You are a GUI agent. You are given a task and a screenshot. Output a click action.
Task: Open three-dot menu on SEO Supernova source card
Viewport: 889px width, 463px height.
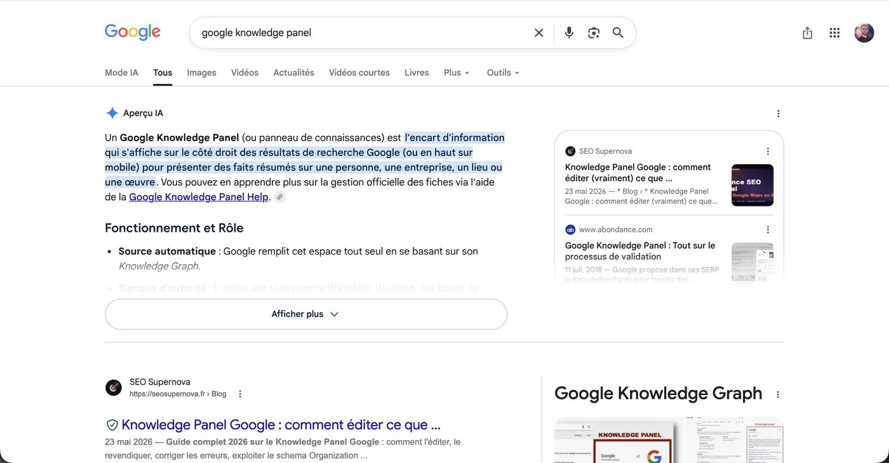point(768,151)
